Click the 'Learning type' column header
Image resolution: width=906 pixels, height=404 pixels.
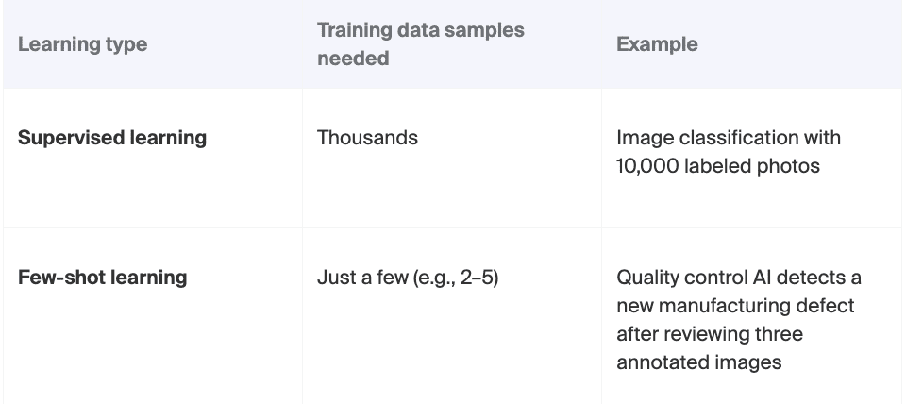point(83,44)
